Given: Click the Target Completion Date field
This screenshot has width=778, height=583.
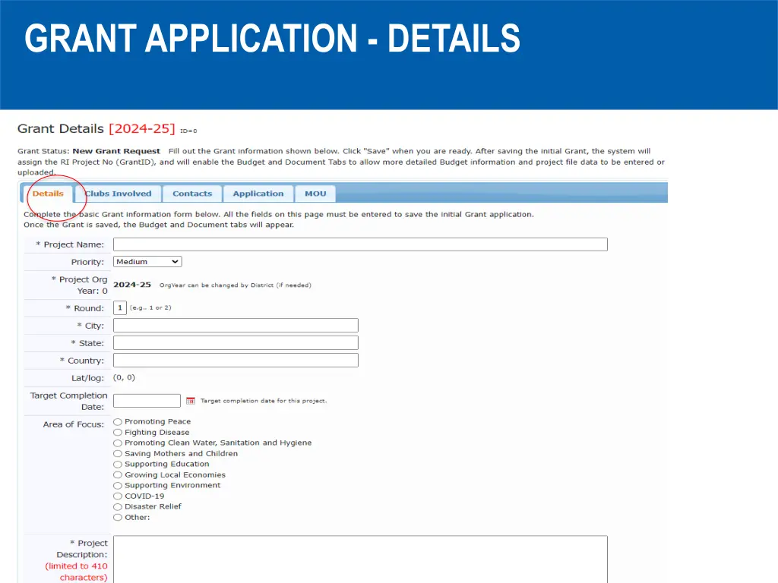Looking at the screenshot, I should pyautogui.click(x=147, y=401).
